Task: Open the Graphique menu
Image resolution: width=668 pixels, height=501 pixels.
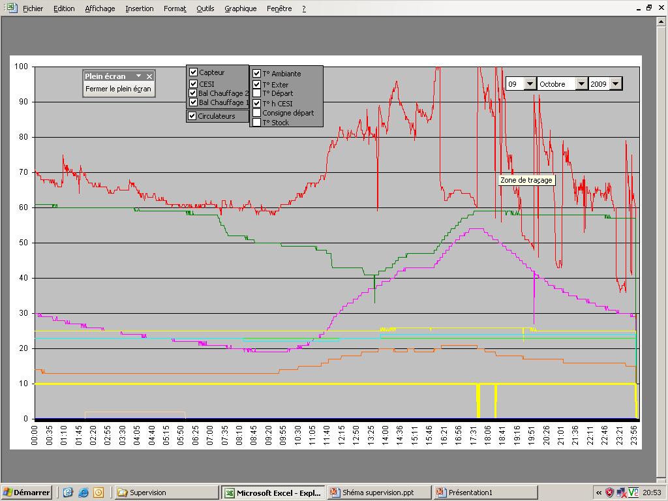Action: coord(241,8)
